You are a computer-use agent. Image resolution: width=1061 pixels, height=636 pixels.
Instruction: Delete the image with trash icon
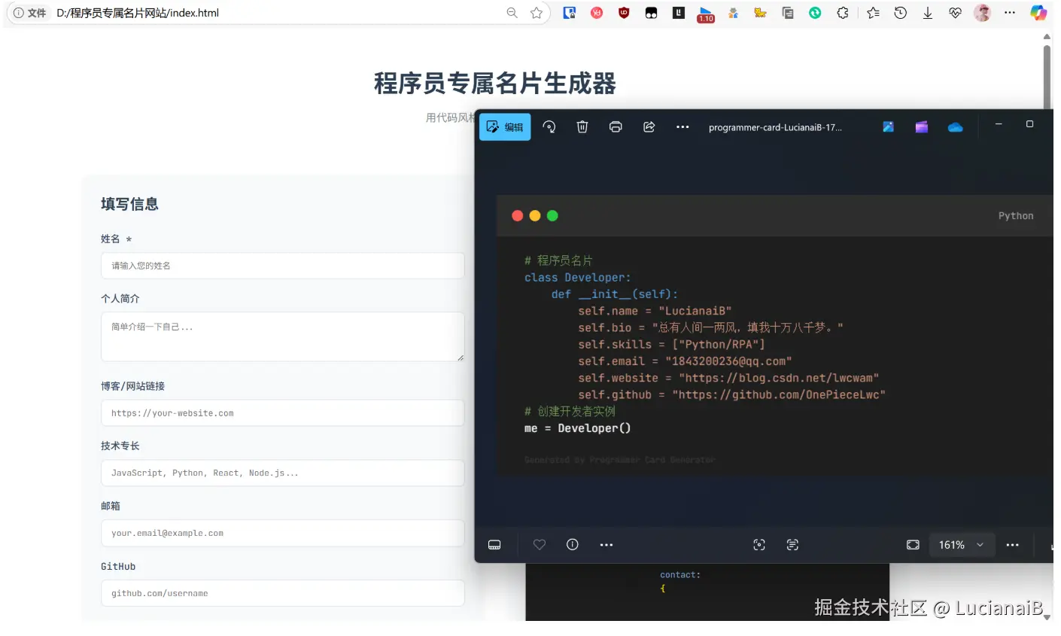(x=582, y=126)
